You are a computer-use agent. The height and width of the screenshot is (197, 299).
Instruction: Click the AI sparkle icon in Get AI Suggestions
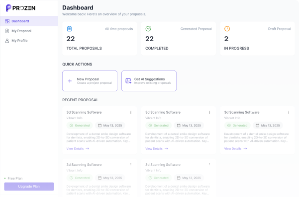(x=128, y=81)
